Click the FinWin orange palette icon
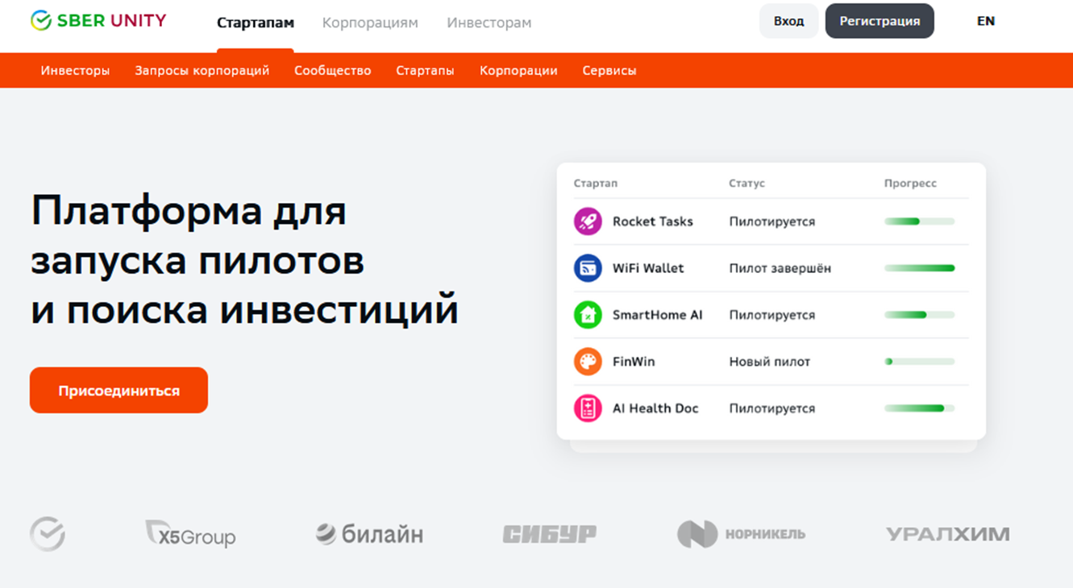Image resolution: width=1073 pixels, height=588 pixels. coord(588,362)
